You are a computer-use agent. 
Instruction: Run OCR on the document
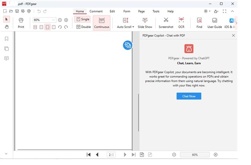pos(181,23)
